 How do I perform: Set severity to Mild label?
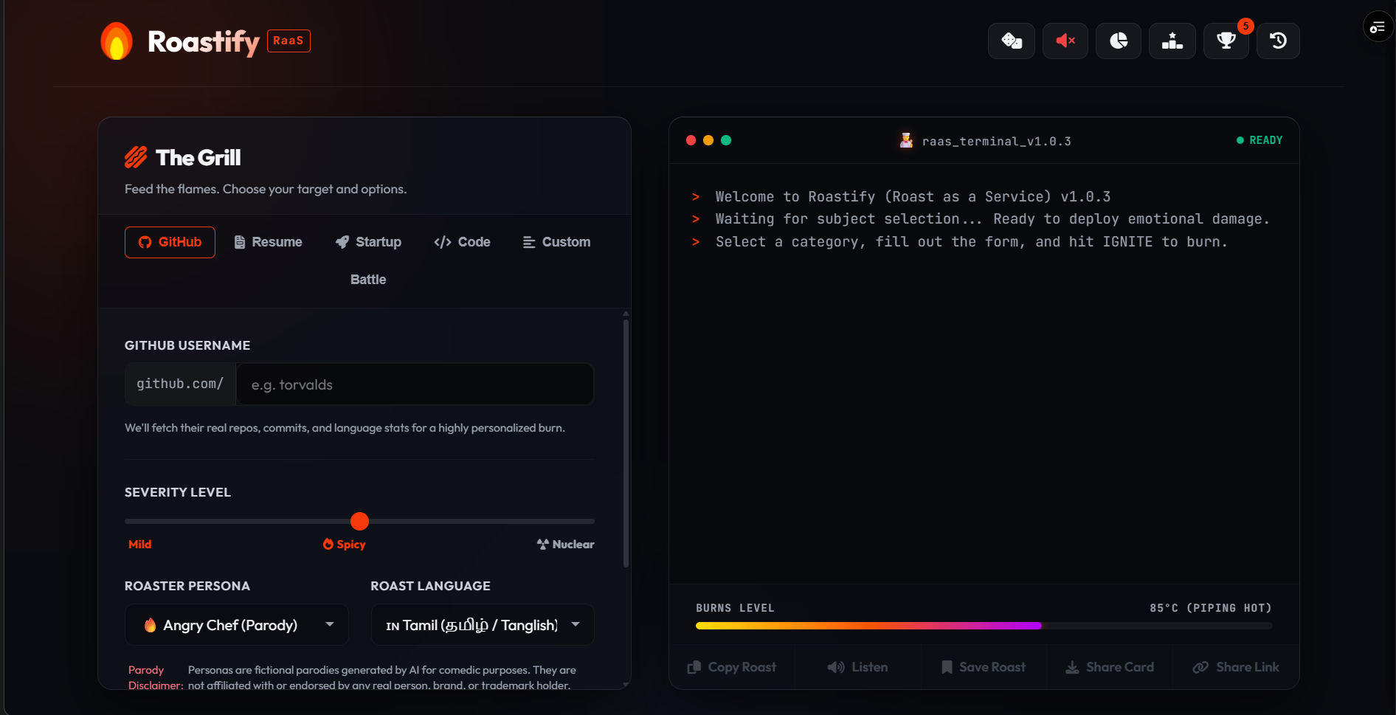click(139, 545)
